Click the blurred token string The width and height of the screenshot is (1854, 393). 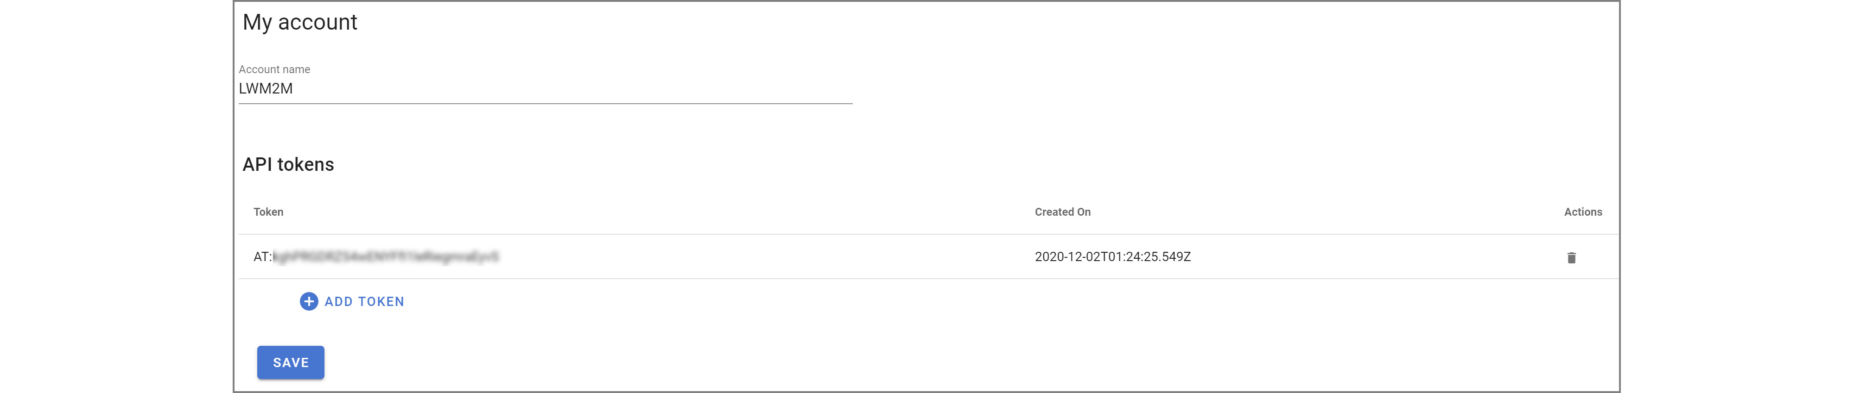(386, 256)
